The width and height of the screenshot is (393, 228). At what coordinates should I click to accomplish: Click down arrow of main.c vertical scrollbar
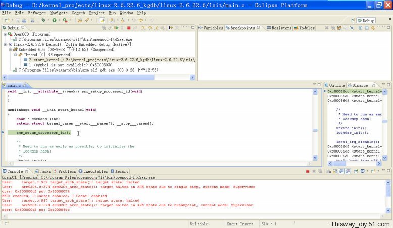(x=315, y=158)
